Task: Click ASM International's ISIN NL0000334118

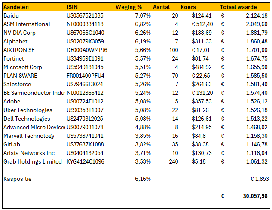Action: click(85, 24)
